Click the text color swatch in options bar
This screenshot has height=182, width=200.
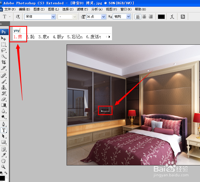(161, 17)
